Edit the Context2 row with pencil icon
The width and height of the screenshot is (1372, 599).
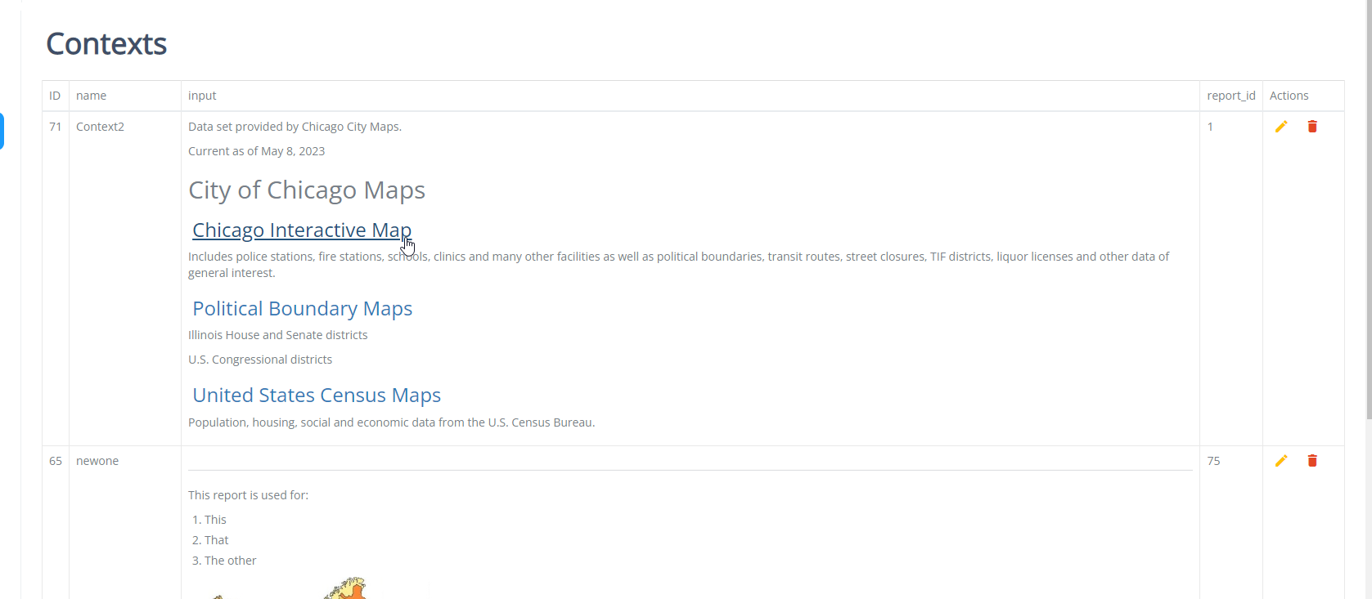pos(1281,126)
